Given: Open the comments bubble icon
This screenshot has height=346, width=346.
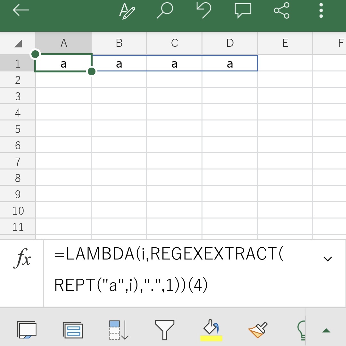Looking at the screenshot, I should [243, 10].
